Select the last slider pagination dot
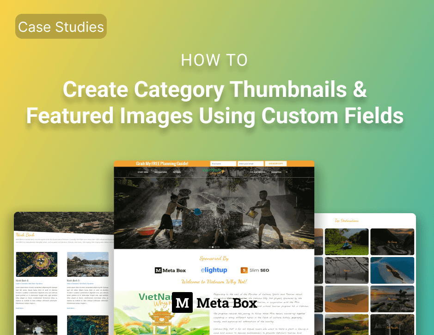The width and height of the screenshot is (434, 335). click(218, 247)
